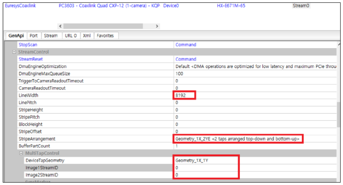Select the StripeOffset feature name
Screen dimensions: 343x185
click(30, 132)
